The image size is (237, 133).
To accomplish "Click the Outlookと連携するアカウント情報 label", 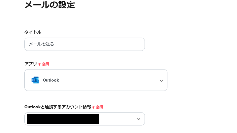I will pos(58,107).
